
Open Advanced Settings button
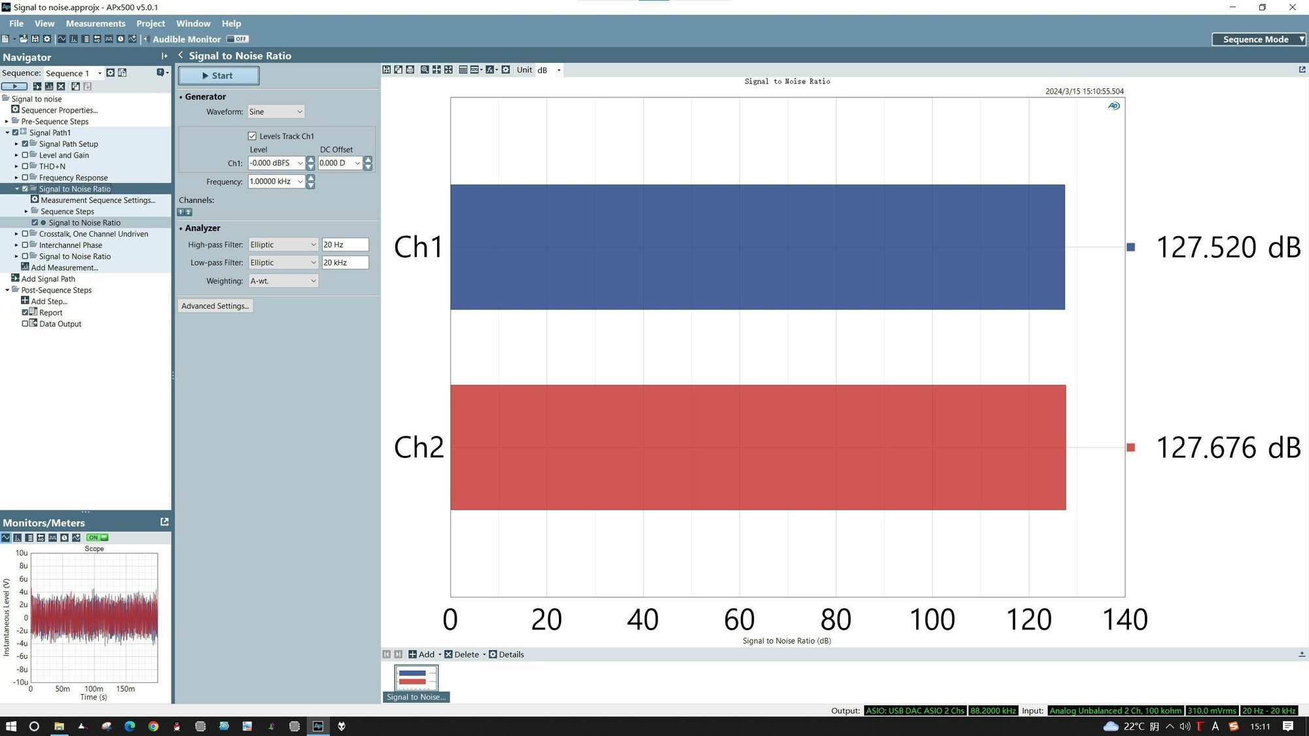[215, 306]
